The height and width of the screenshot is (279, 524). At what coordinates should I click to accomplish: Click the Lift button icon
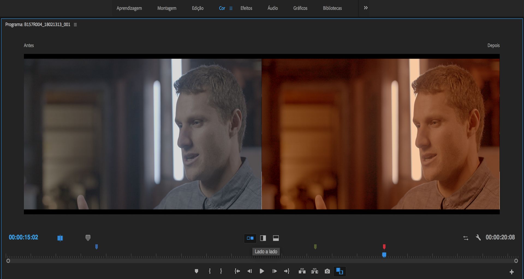click(x=302, y=271)
